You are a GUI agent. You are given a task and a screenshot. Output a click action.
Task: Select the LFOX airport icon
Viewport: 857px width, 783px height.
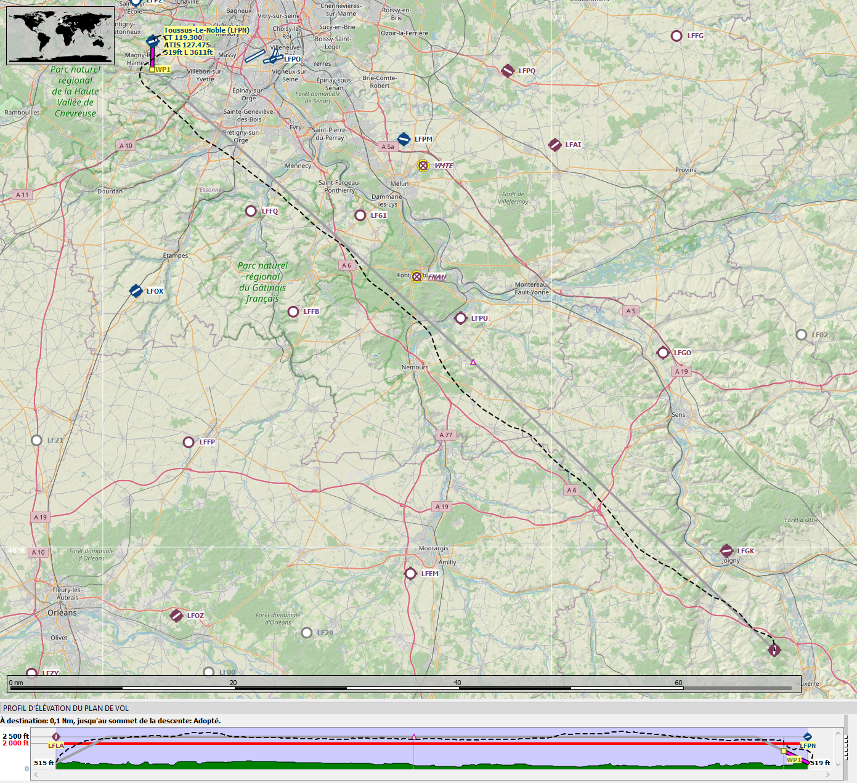click(136, 291)
